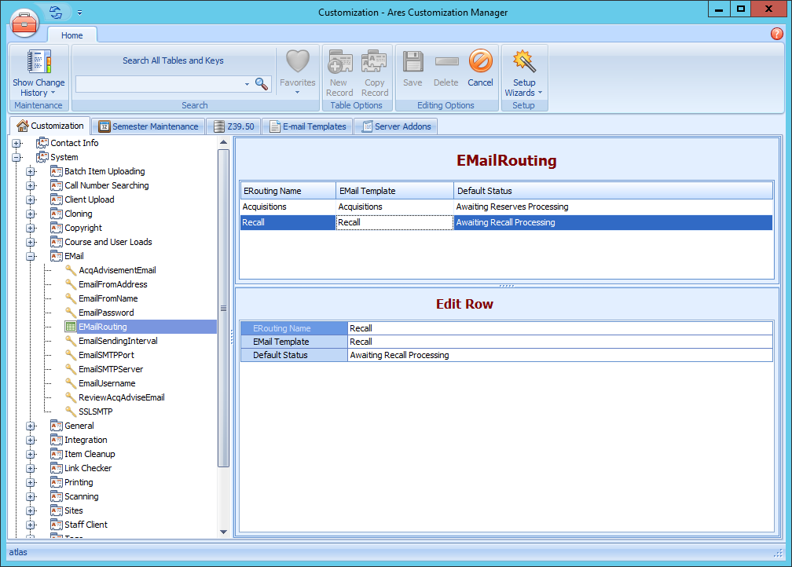Viewport: 792px width, 567px height.
Task: Expand the Printing node
Action: [30, 481]
